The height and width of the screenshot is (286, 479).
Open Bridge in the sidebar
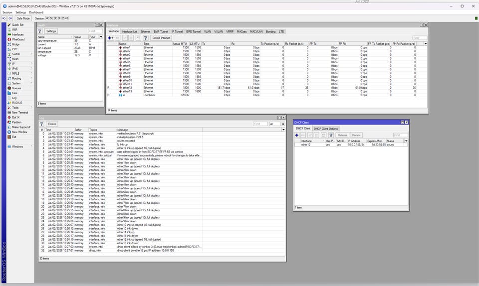pyautogui.click(x=15, y=44)
